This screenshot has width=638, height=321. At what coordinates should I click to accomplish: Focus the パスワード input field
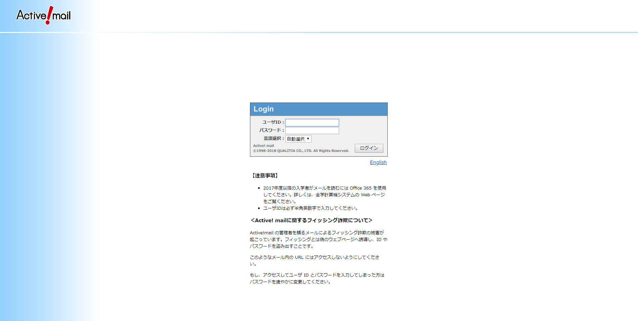pyautogui.click(x=312, y=130)
